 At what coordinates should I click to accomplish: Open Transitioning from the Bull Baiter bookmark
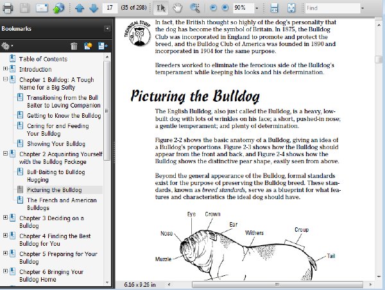(64, 101)
